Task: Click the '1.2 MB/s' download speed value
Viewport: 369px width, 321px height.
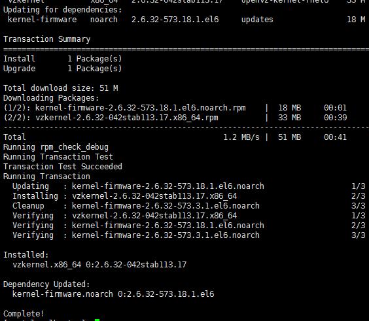Action: point(241,137)
